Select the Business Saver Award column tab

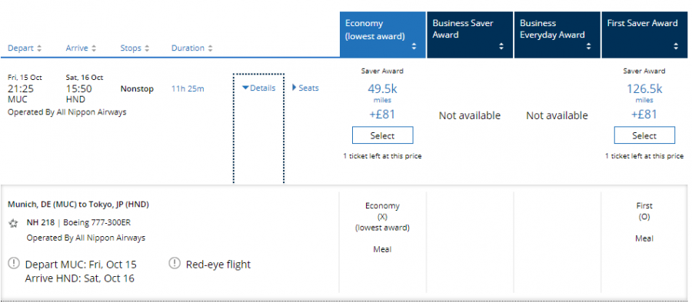(470, 35)
